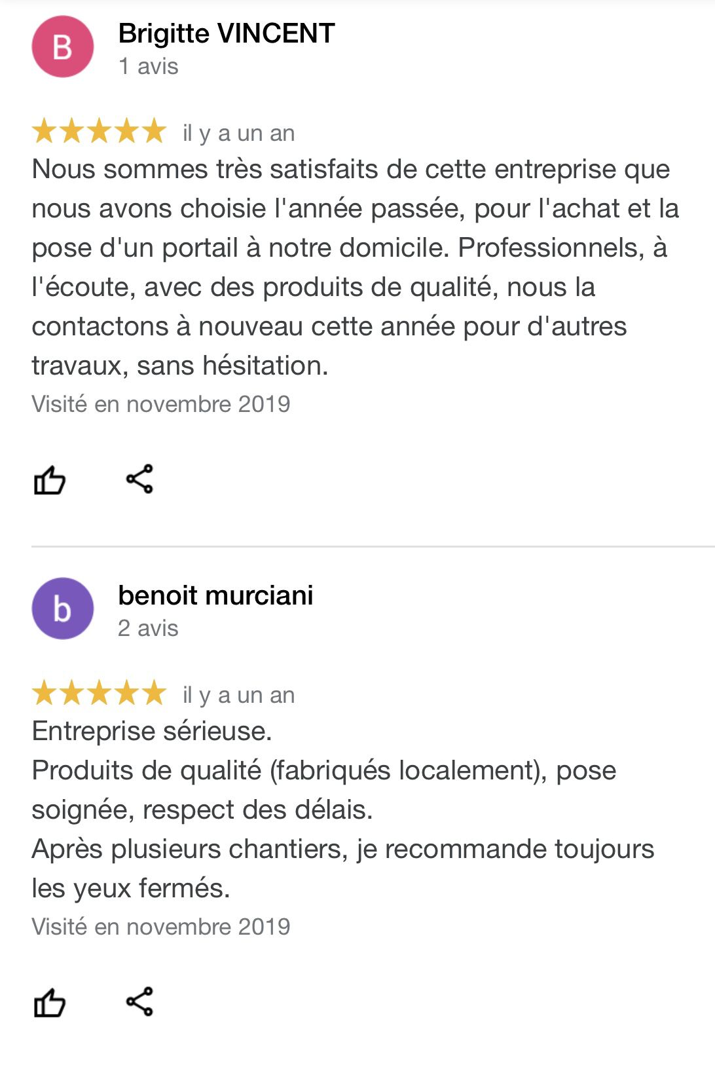Click "Visité en novembre 2019" under benoit's review
The image size is (715, 1065).
coord(161,927)
